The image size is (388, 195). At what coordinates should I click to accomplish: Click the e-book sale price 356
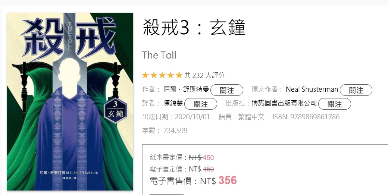(228, 180)
